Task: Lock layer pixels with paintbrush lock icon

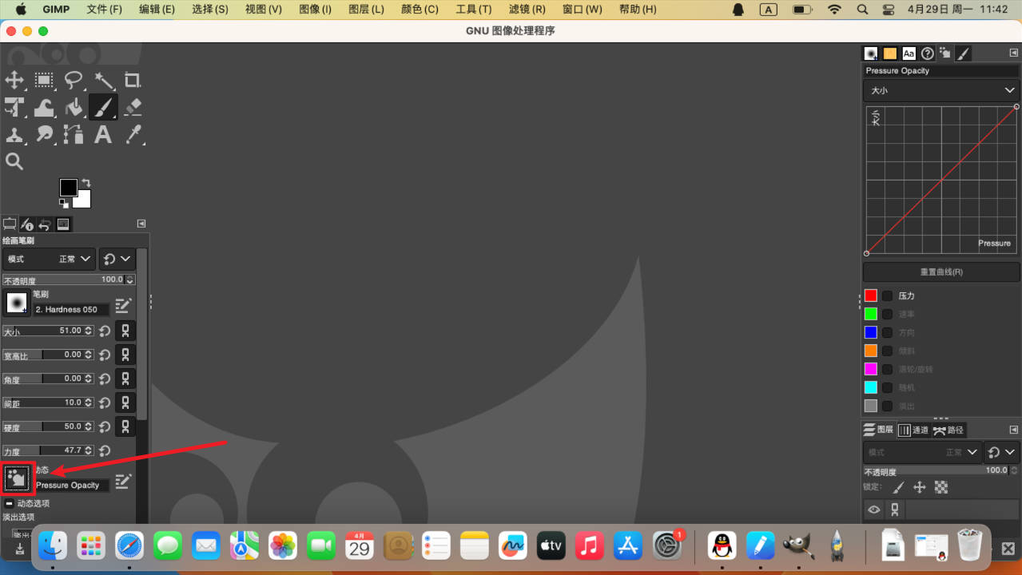Action: 898,486
